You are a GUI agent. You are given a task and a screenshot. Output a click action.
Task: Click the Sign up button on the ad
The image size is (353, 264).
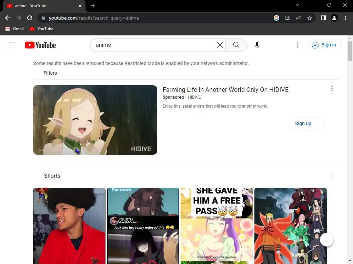tap(307, 123)
